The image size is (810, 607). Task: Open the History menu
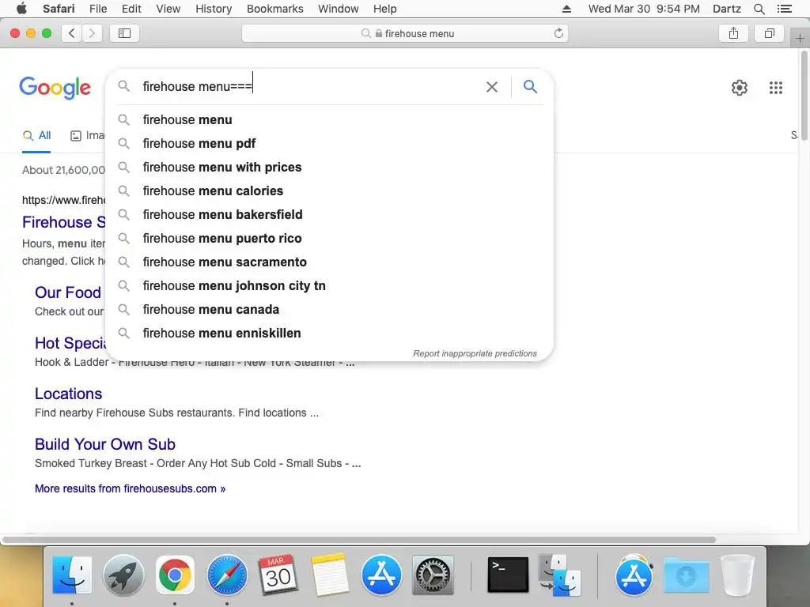click(x=214, y=9)
